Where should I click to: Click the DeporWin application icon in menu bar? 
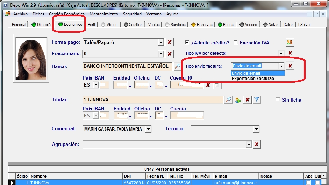[8, 14]
